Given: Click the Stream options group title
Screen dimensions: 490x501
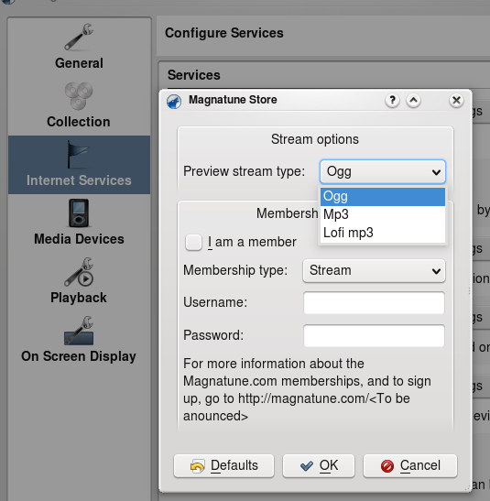Looking at the screenshot, I should (x=315, y=139).
